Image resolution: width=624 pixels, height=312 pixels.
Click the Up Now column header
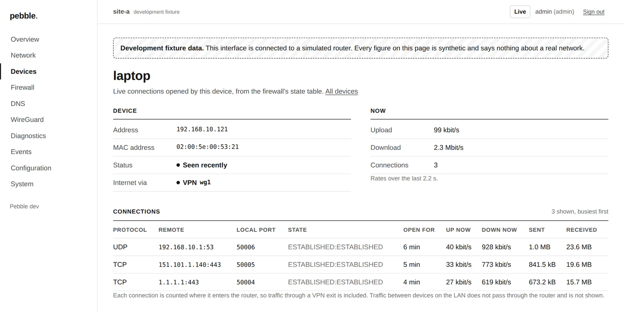(458, 230)
